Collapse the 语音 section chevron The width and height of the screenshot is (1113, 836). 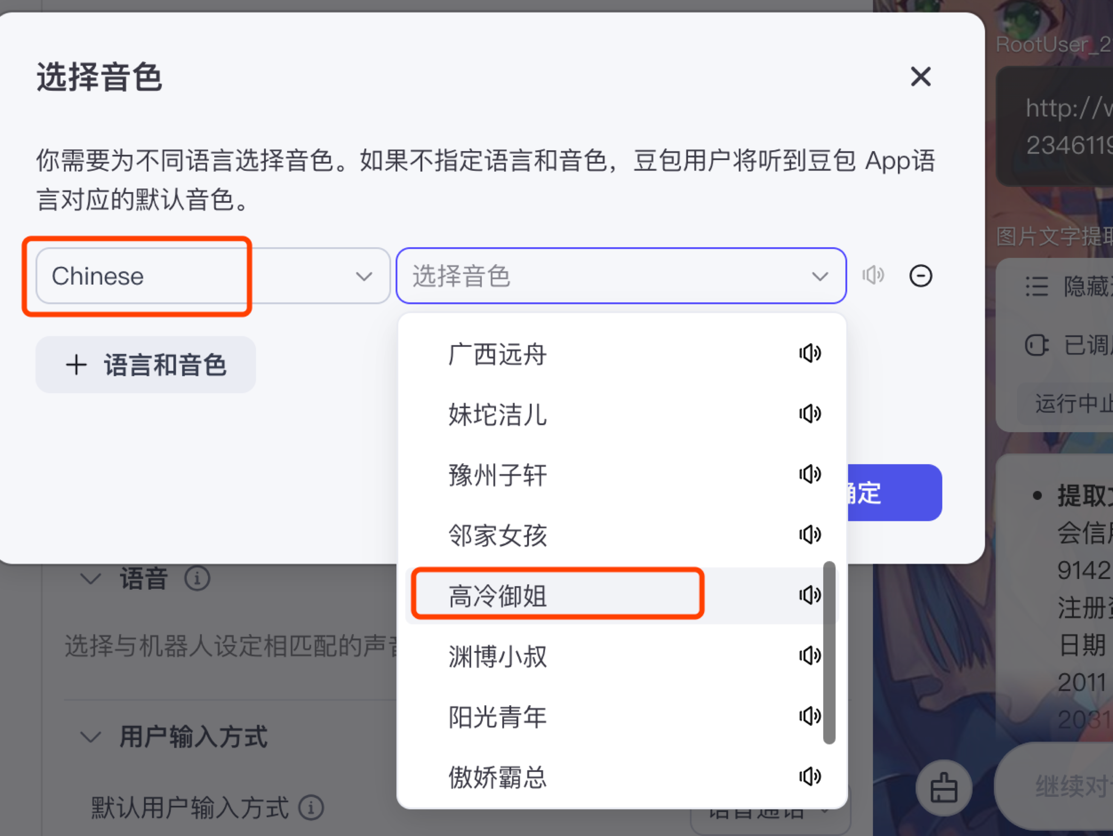click(x=90, y=579)
